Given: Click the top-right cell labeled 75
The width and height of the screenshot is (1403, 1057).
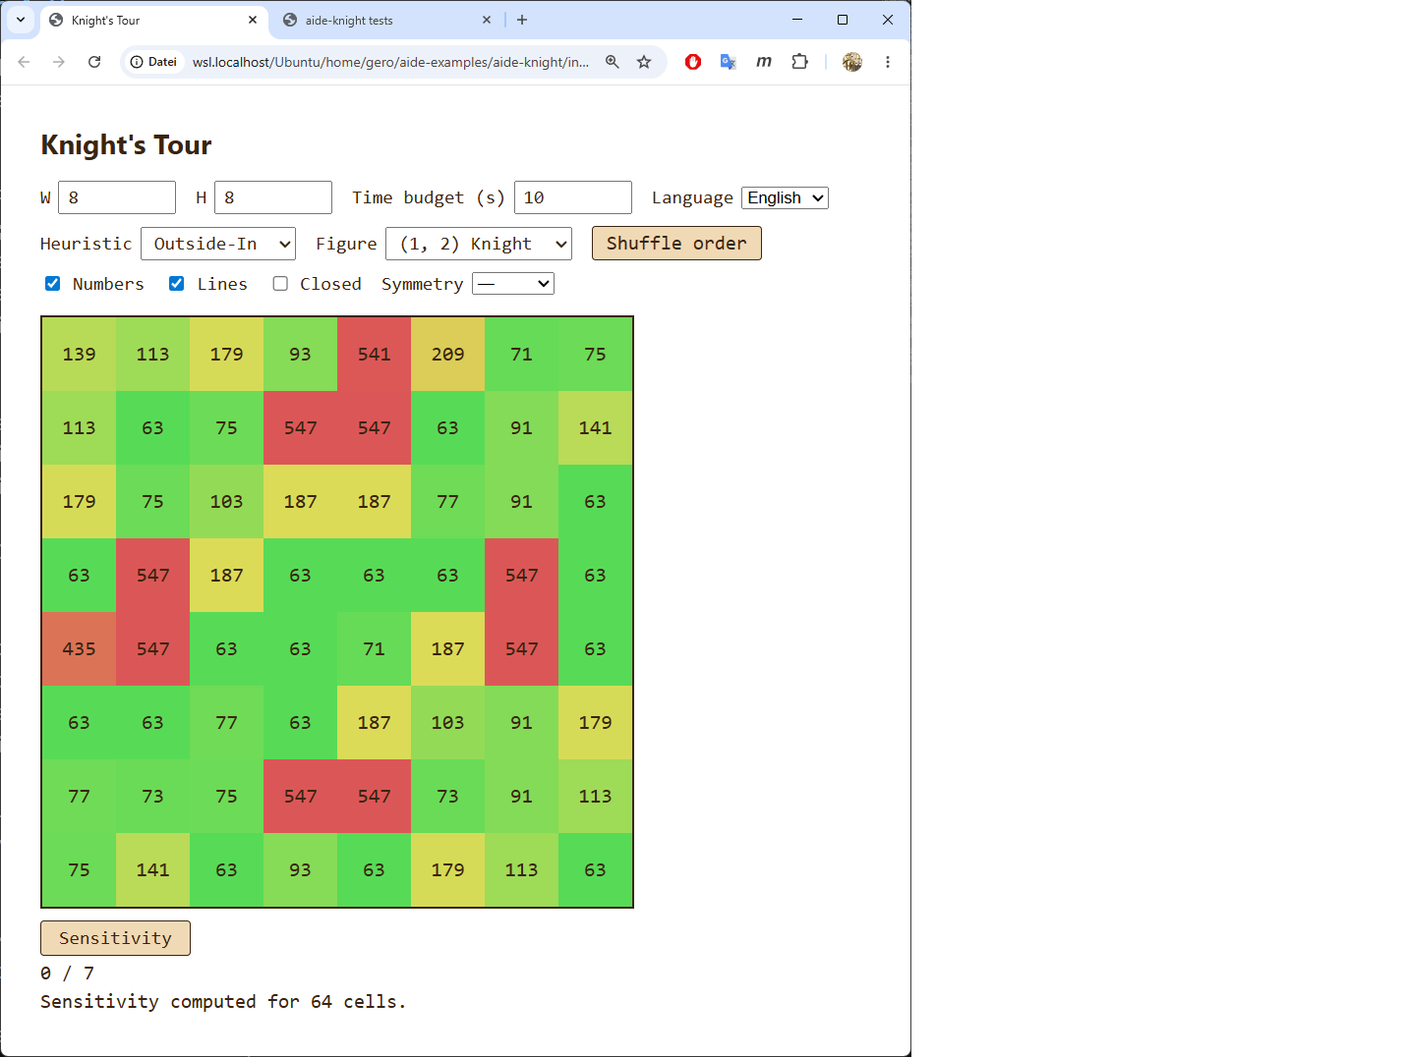Looking at the screenshot, I should click(595, 354).
